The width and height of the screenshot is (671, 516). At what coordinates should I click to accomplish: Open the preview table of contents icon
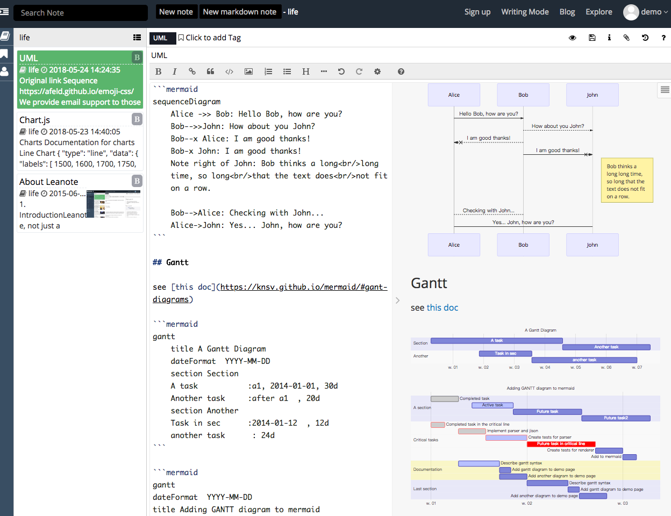click(665, 90)
